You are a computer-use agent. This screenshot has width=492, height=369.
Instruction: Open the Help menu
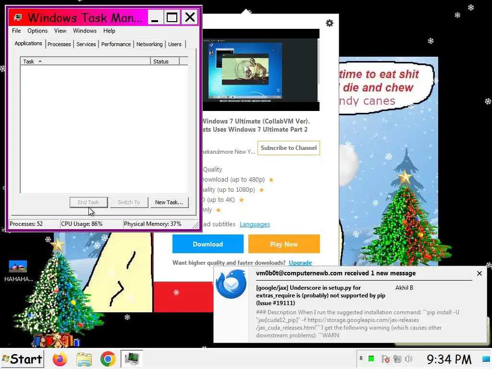point(109,31)
